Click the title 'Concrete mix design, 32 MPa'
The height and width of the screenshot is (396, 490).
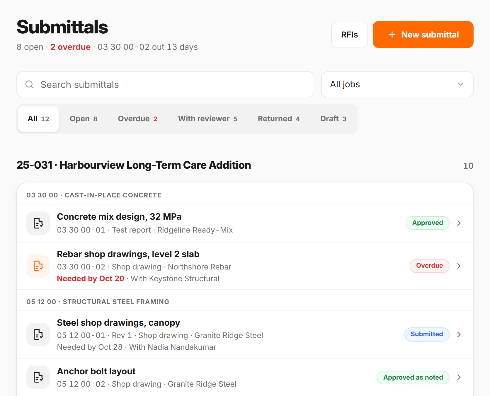click(x=119, y=217)
